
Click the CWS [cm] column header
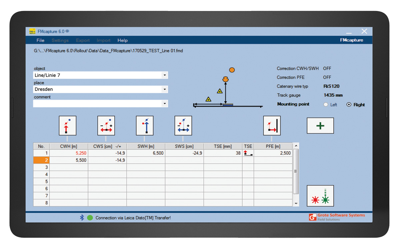coord(107,146)
